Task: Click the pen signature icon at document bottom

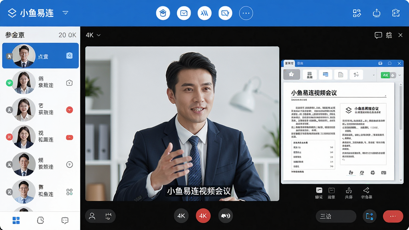Action: 362,172
